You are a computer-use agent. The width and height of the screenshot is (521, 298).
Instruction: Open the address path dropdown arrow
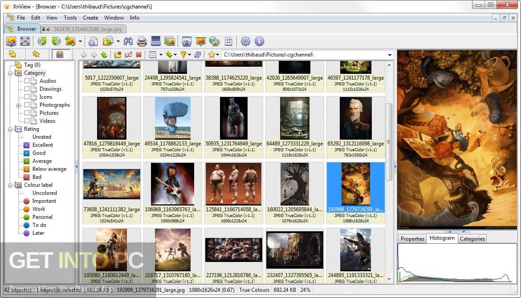pyautogui.click(x=390, y=55)
